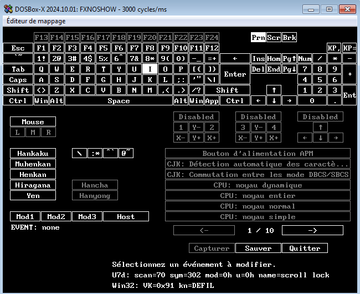
Task: Select the <> key next to Shift
Action: [42, 90]
